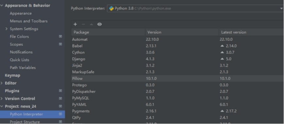The image size is (284, 124).
Task: Select the Pillow package row
Action: (x=177, y=78)
